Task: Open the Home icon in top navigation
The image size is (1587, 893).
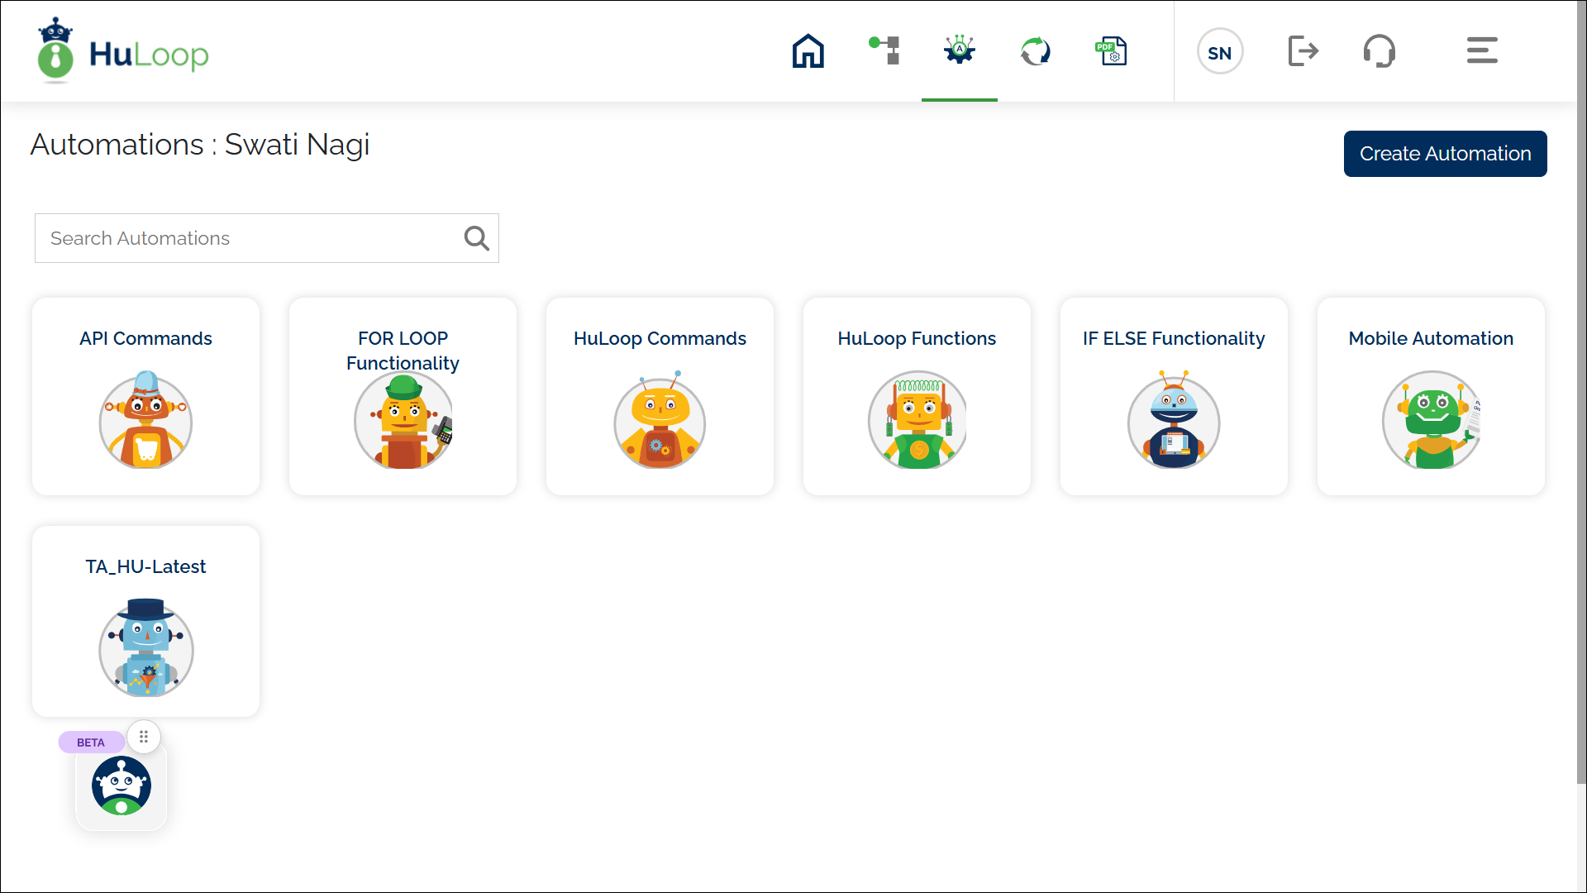Action: tap(808, 50)
